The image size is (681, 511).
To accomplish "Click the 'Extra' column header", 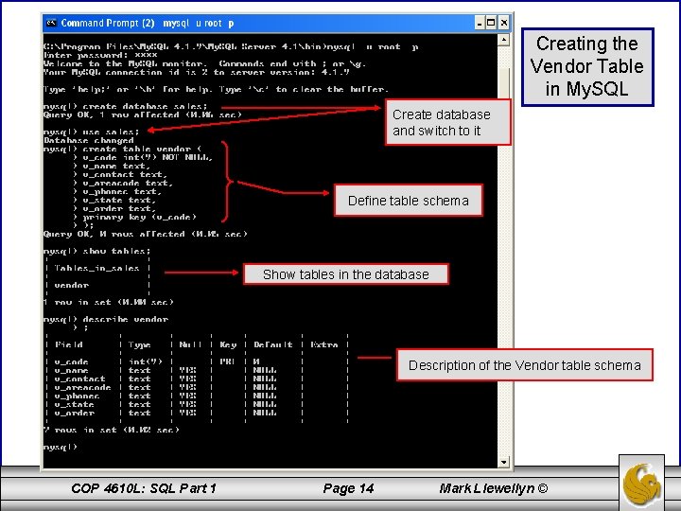I will point(324,344).
